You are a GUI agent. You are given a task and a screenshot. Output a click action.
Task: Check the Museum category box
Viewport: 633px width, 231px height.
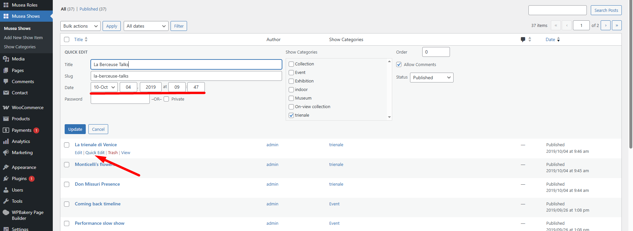coord(291,98)
